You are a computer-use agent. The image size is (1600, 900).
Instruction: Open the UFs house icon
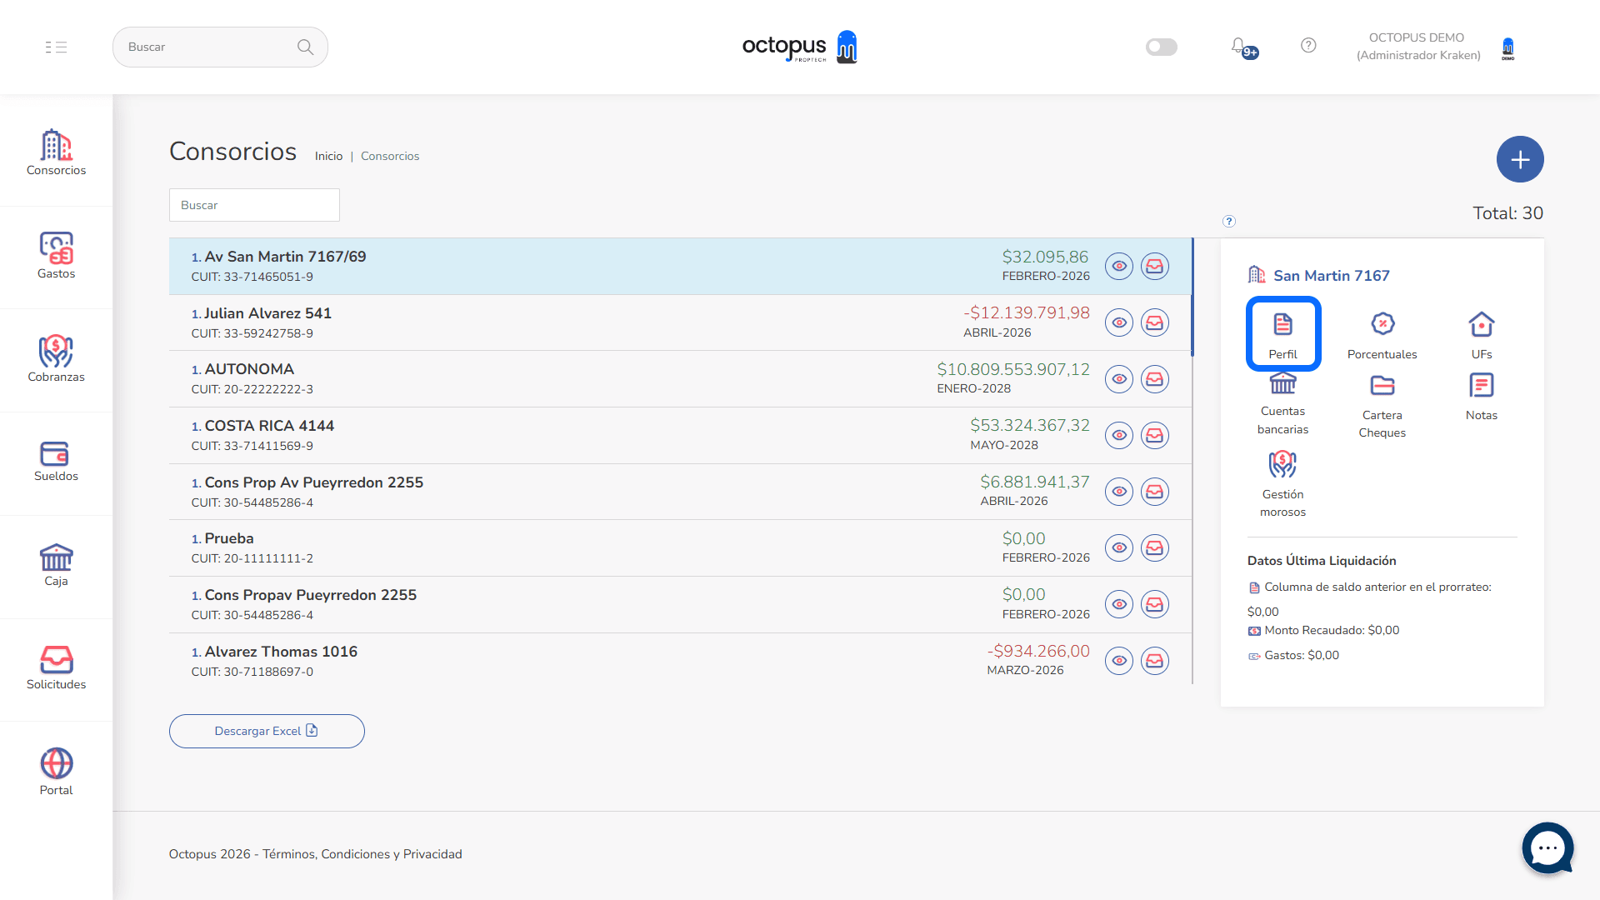pos(1481,324)
